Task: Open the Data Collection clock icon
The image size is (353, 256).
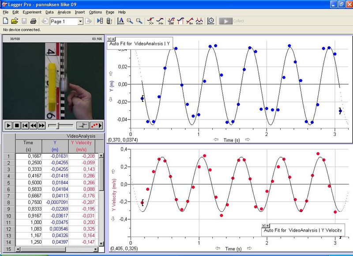Action: pyautogui.click(x=211, y=21)
